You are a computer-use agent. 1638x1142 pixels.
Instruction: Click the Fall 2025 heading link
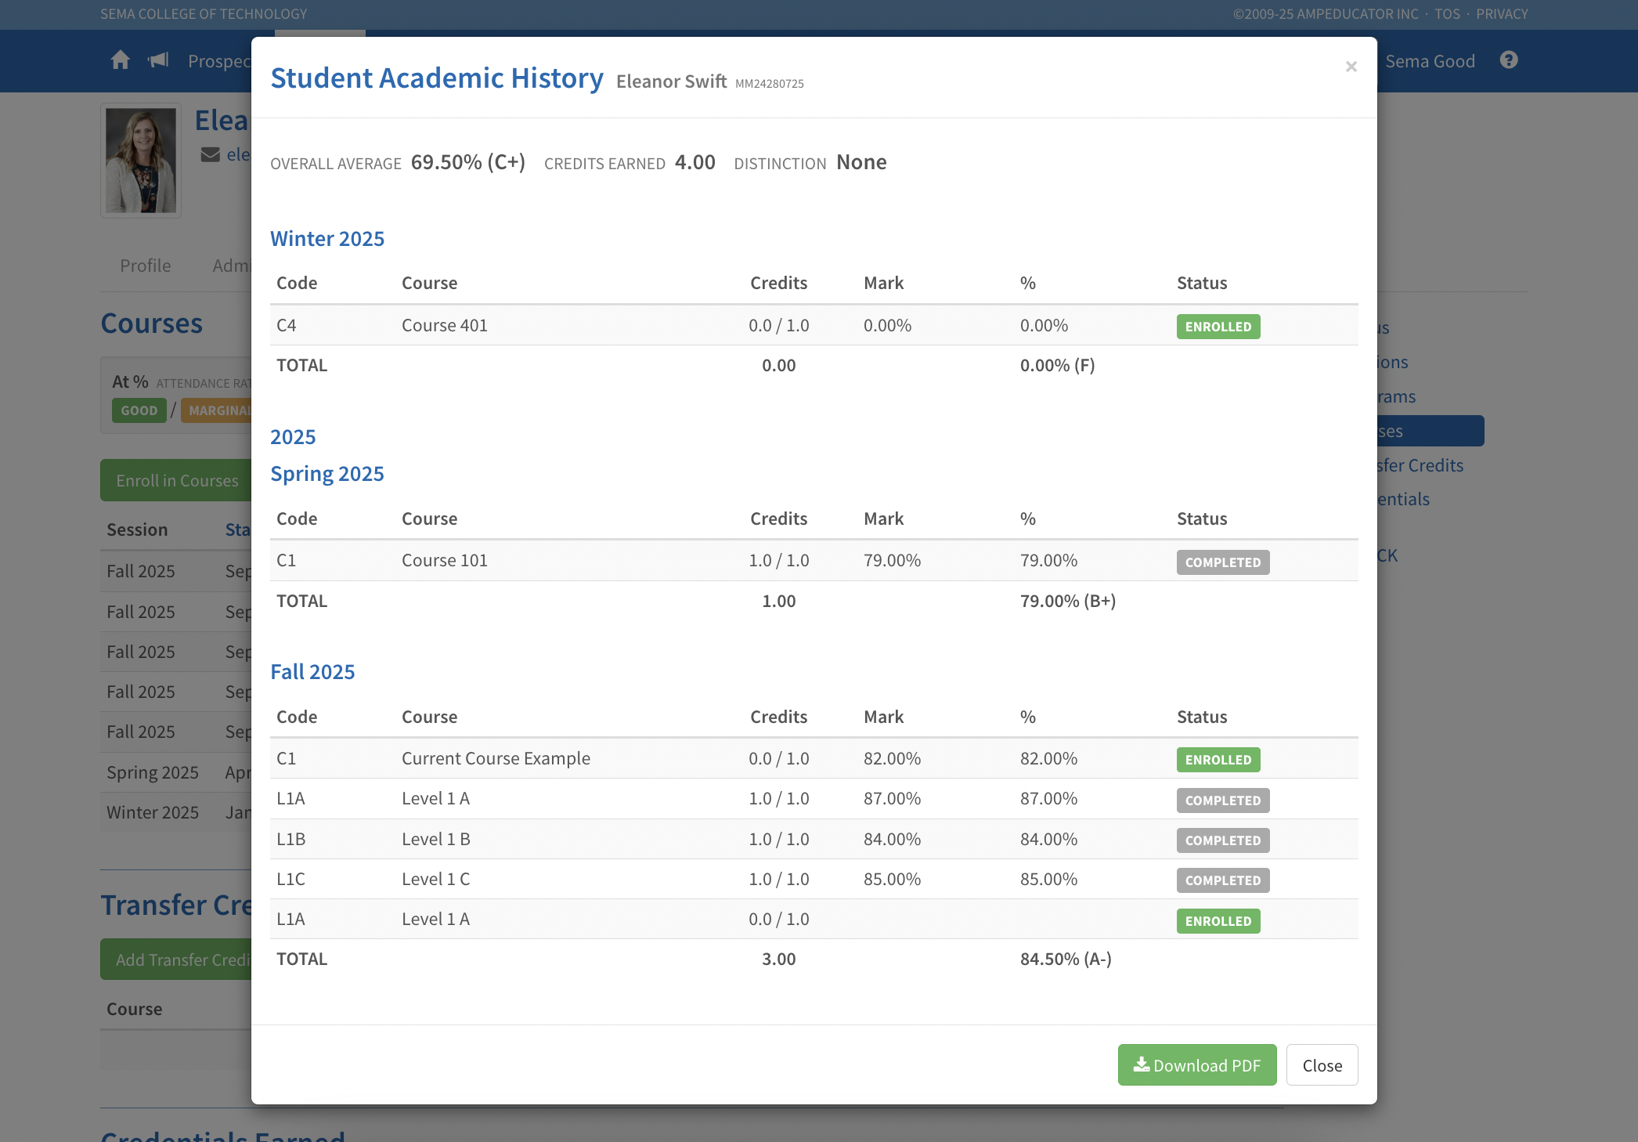(x=312, y=671)
